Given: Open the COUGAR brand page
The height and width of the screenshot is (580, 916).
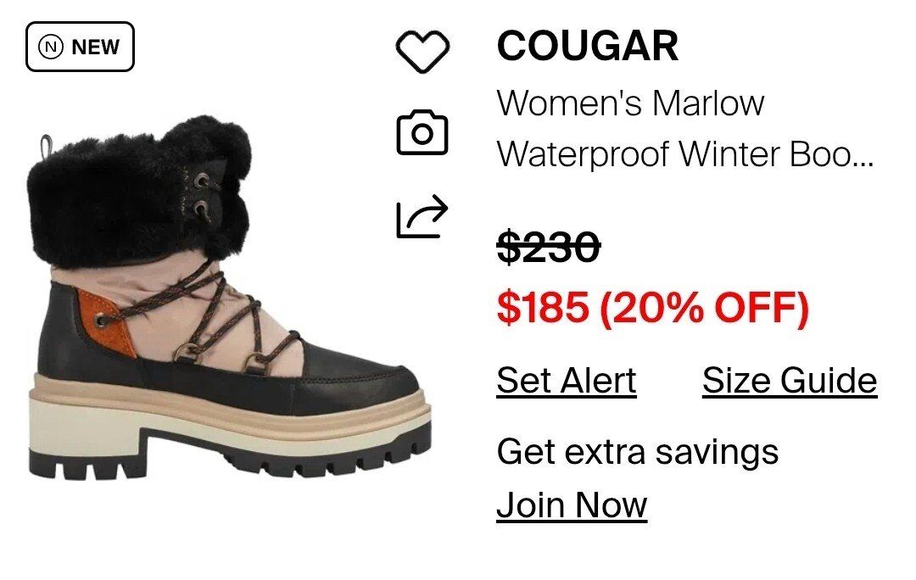Looking at the screenshot, I should 587,46.
